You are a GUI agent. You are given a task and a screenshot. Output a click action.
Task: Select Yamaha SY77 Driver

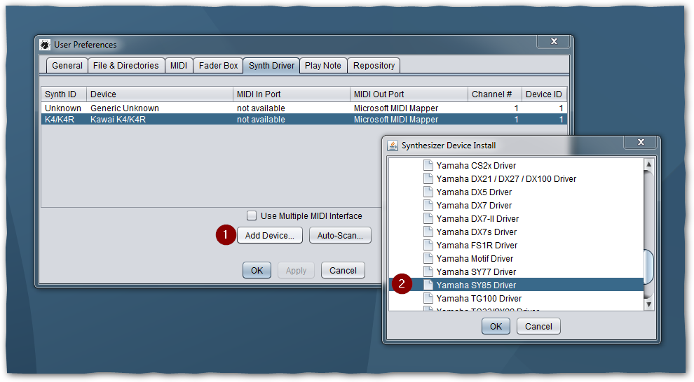point(476,271)
